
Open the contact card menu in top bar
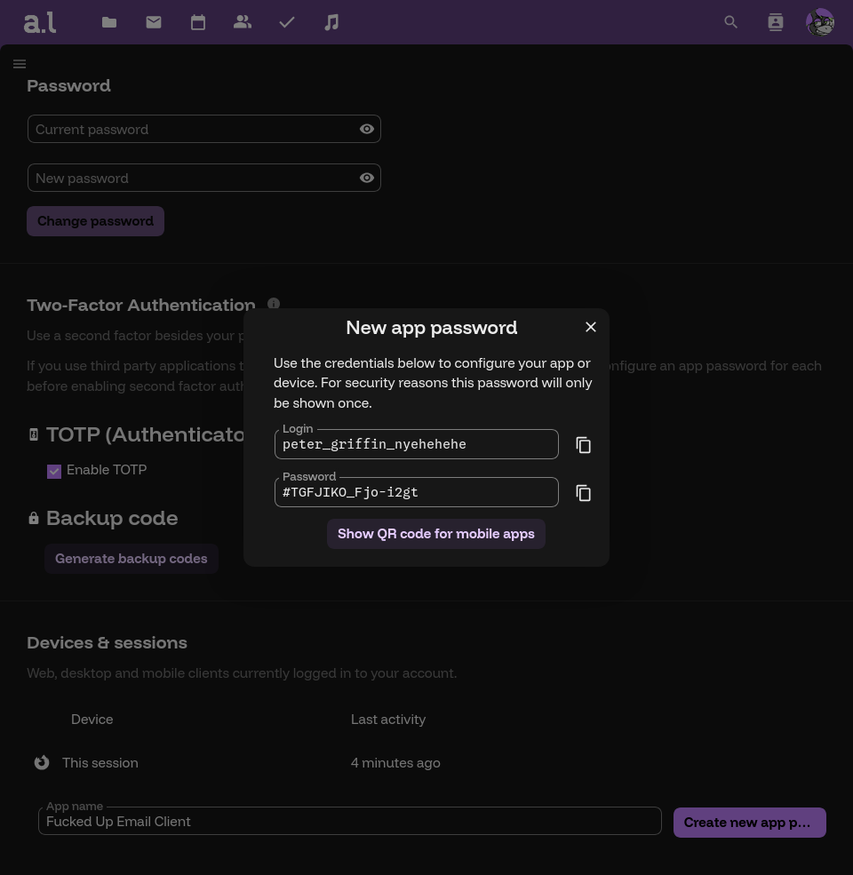pos(775,22)
